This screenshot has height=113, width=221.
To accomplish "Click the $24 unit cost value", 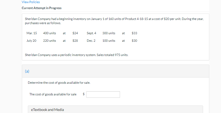I will (75, 33).
